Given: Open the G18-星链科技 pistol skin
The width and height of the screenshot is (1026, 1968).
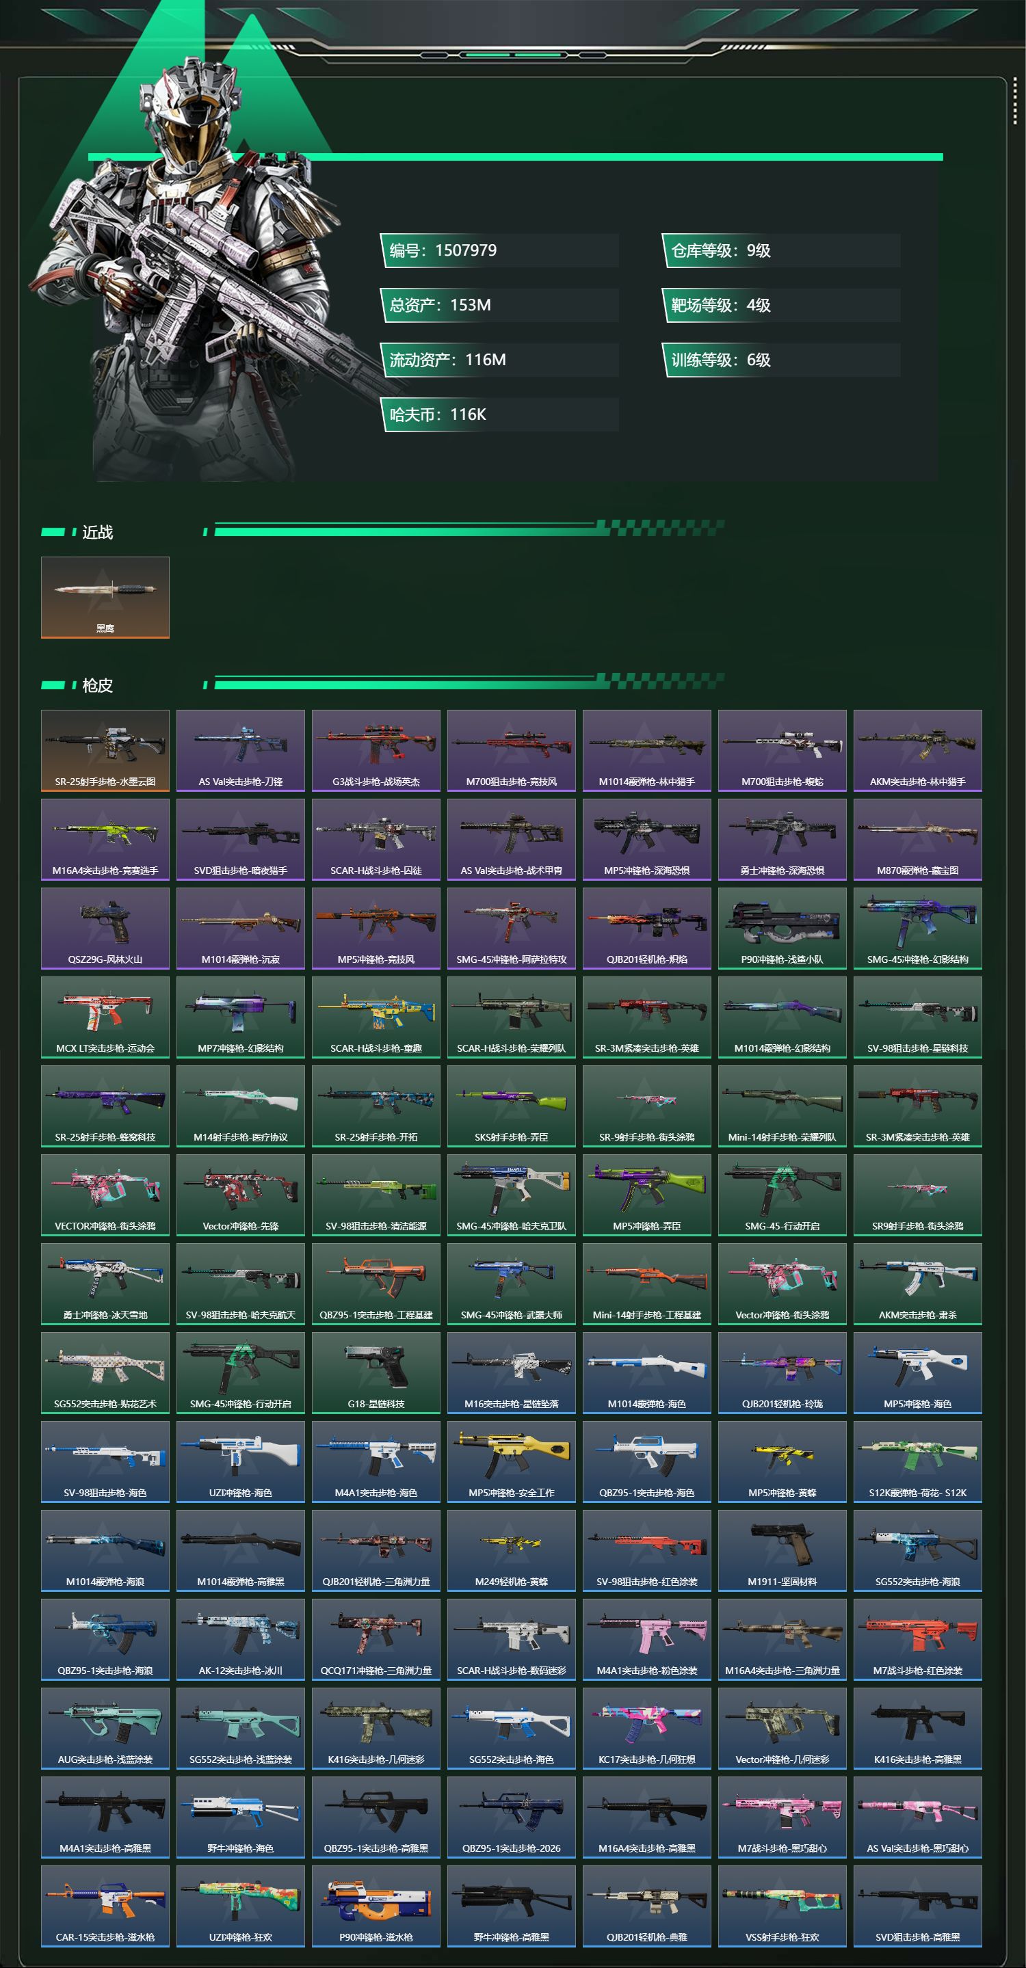Looking at the screenshot, I should click(376, 1373).
